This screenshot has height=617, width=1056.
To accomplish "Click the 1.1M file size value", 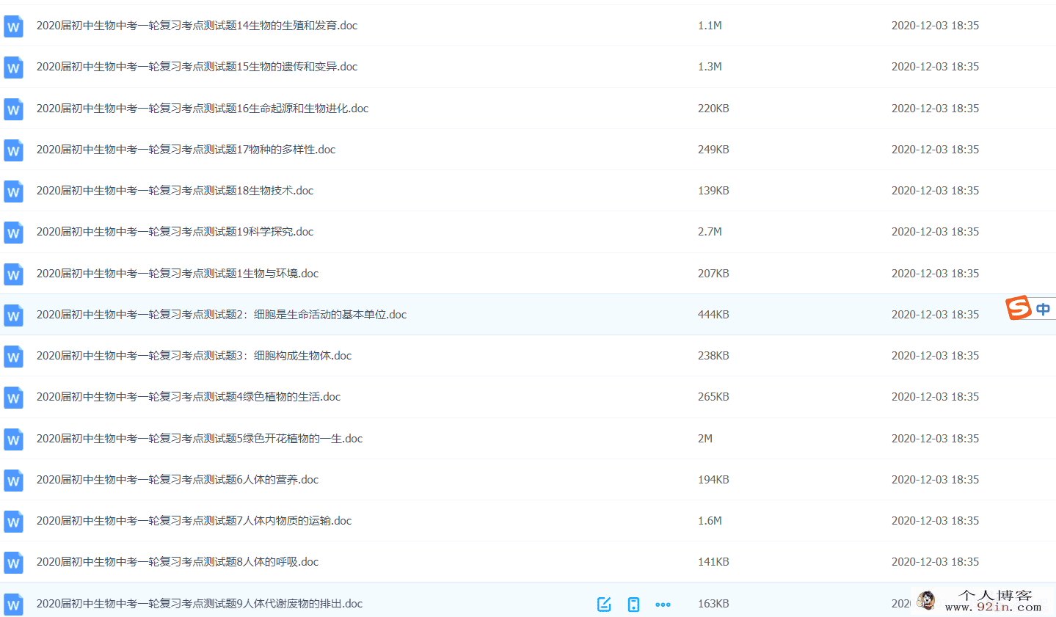I will point(710,25).
